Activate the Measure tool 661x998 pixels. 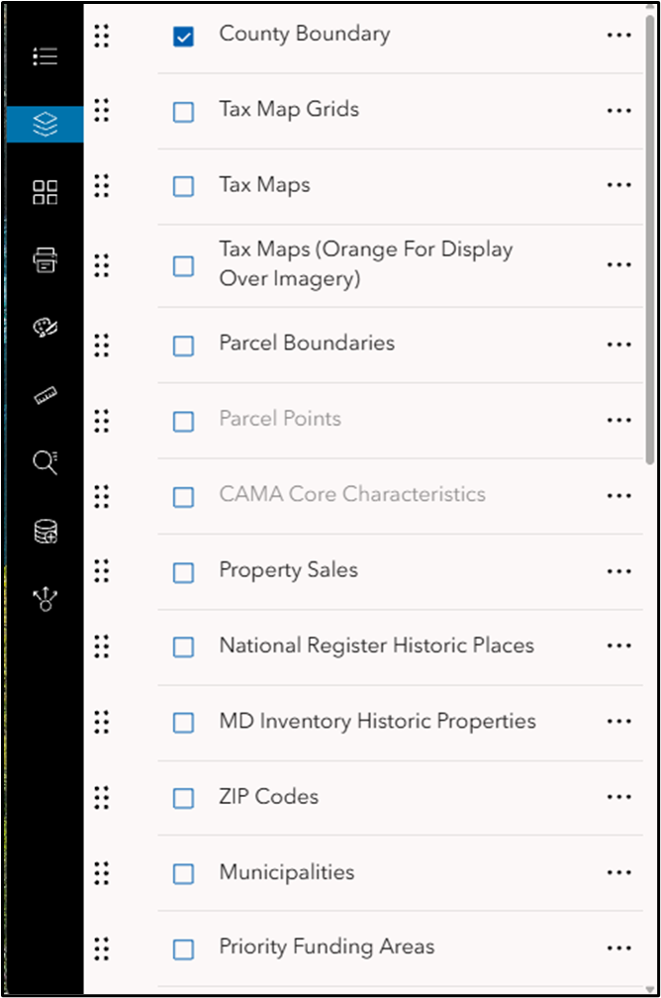click(44, 395)
